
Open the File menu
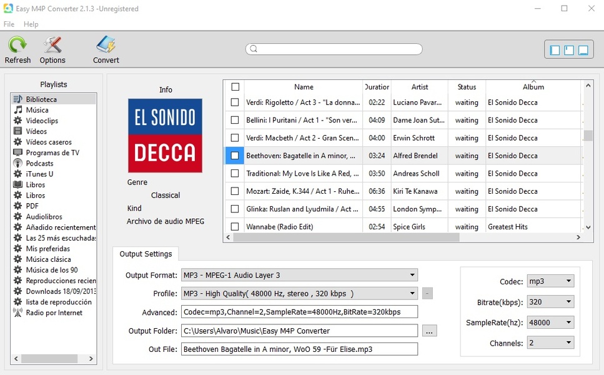[x=9, y=24]
